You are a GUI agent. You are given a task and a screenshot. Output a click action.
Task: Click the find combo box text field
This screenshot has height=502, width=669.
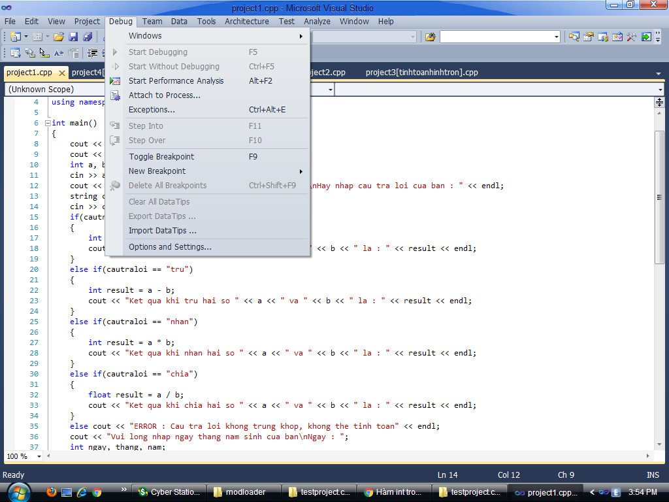pos(497,37)
